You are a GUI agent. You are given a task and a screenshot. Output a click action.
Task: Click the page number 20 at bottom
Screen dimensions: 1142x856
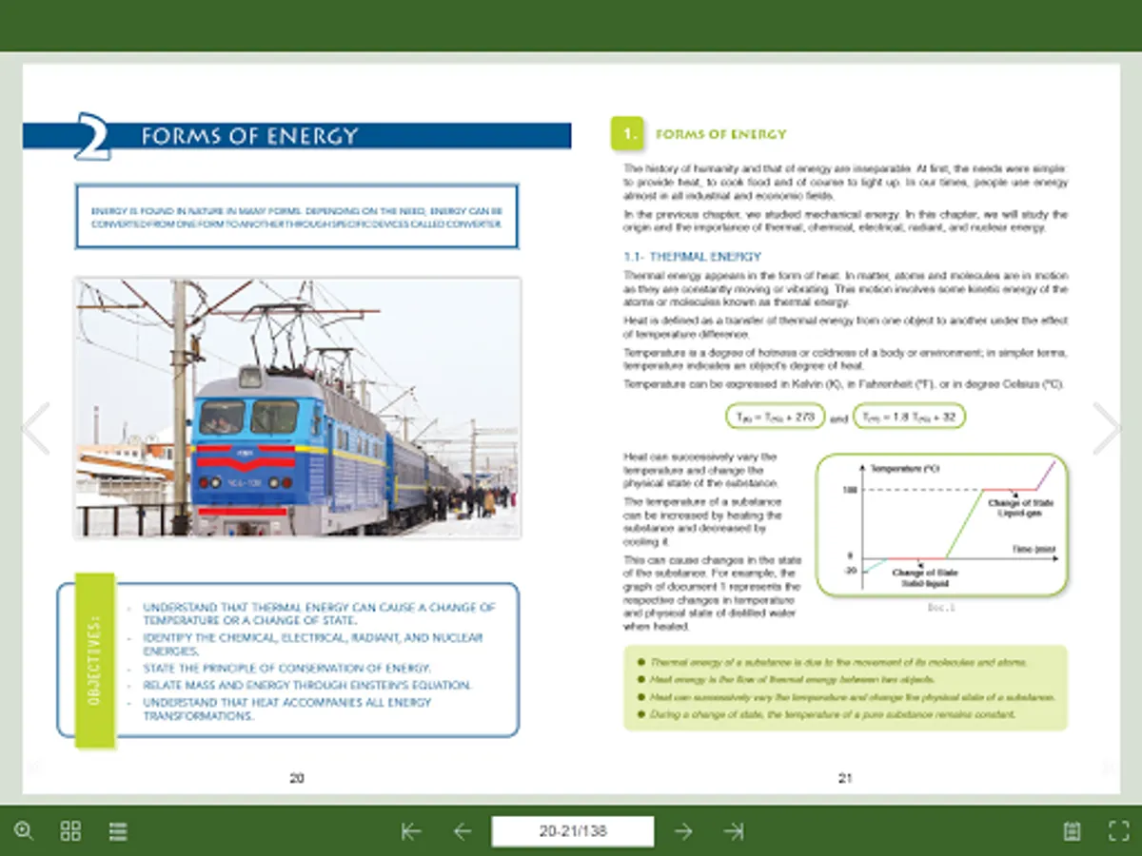[x=297, y=778]
